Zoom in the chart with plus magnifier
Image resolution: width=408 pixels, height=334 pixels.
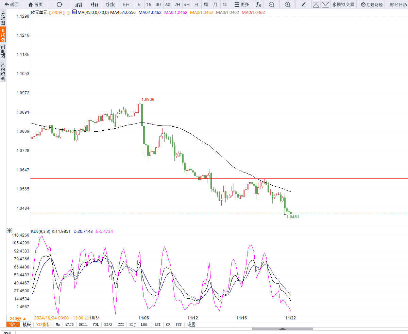pos(287,4)
